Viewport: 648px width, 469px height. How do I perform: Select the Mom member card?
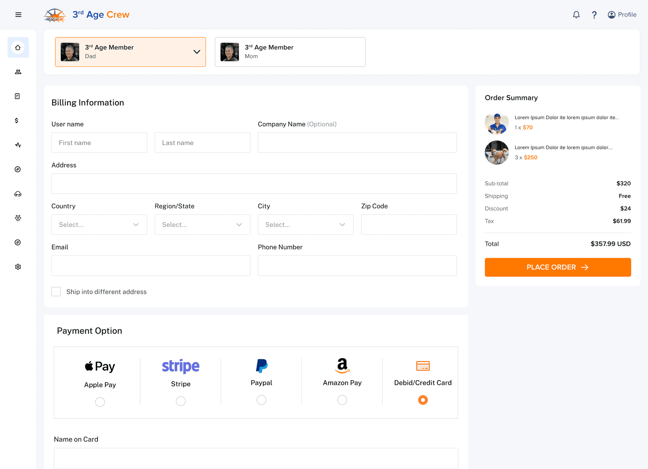point(290,52)
